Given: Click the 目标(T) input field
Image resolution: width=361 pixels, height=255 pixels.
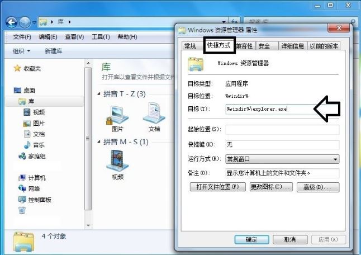Looking at the screenshot, I should click(x=282, y=109).
